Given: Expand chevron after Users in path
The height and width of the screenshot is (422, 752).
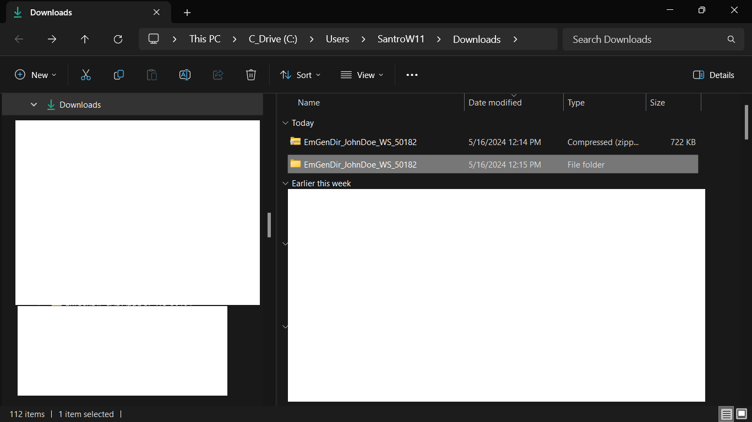Looking at the screenshot, I should (363, 39).
